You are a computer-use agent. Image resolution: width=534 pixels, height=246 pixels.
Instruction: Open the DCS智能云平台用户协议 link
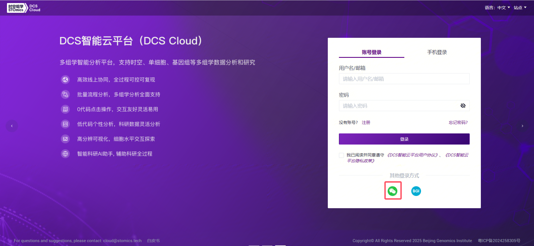tap(413, 155)
